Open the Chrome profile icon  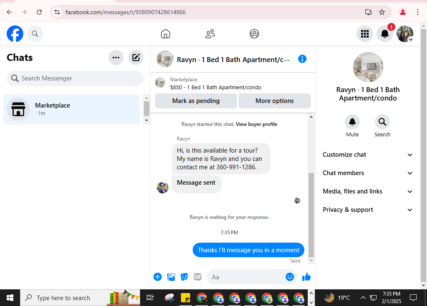(x=402, y=12)
